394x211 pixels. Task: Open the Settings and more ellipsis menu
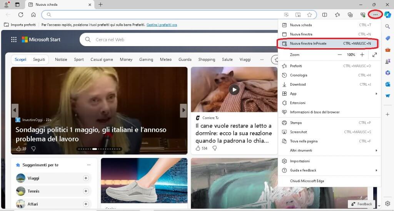tap(375, 15)
